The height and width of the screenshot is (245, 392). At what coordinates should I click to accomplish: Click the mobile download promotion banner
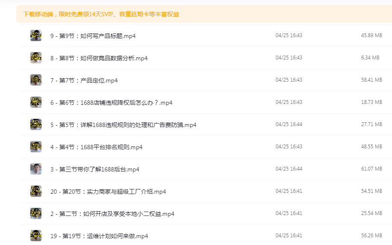pos(101,14)
